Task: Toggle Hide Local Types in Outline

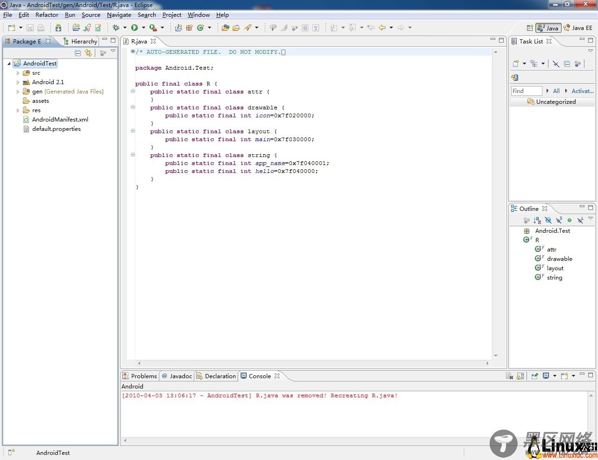Action: coord(580,220)
